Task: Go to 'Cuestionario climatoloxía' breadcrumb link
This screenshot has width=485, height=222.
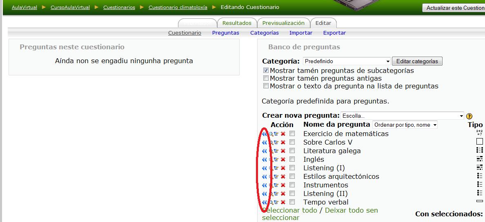Action: click(178, 7)
